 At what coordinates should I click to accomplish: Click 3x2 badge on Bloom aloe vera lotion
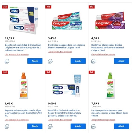92,72
